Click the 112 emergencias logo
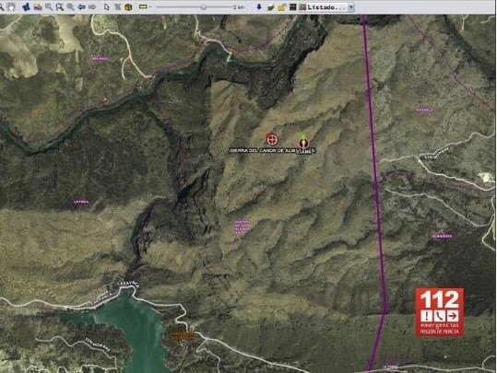This screenshot has width=497, height=373. click(439, 311)
